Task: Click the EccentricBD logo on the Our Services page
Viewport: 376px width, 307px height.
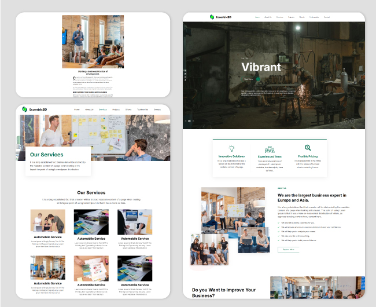Action: (33, 109)
